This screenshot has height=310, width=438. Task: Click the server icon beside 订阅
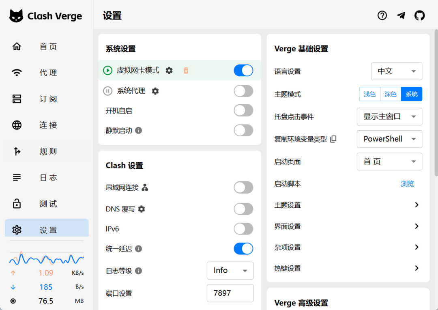tap(17, 99)
